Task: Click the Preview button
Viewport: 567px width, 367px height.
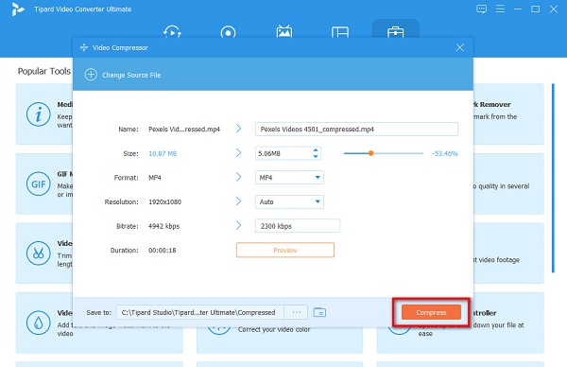Action: [285, 250]
